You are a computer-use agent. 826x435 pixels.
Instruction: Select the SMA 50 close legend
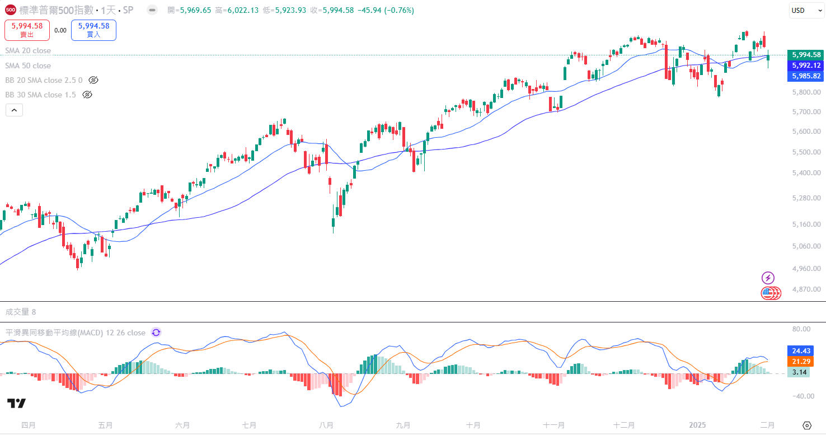click(28, 66)
